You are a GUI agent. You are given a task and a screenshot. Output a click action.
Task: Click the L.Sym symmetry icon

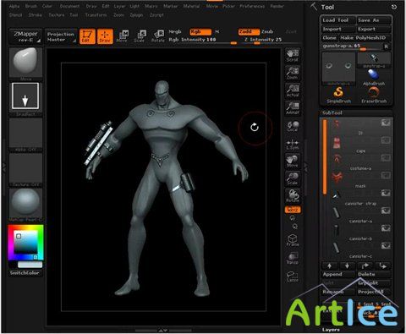tap(293, 144)
